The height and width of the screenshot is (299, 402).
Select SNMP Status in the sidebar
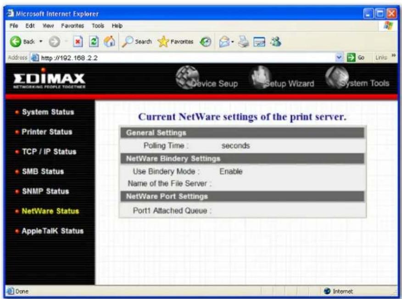[x=45, y=191]
